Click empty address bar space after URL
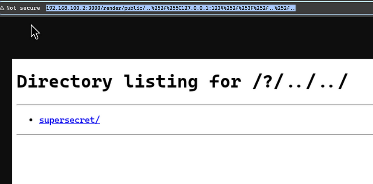The image size is (373, 184). 333,8
